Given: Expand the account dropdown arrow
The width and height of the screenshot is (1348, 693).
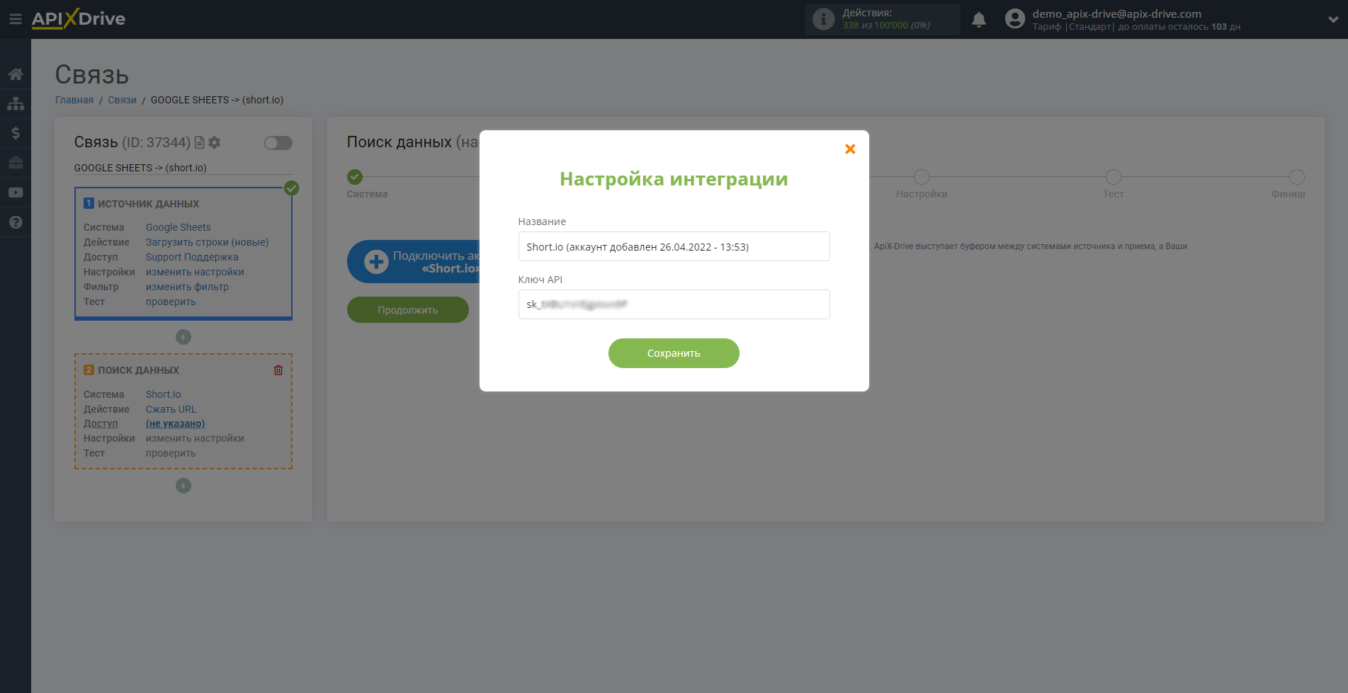Looking at the screenshot, I should [1332, 20].
